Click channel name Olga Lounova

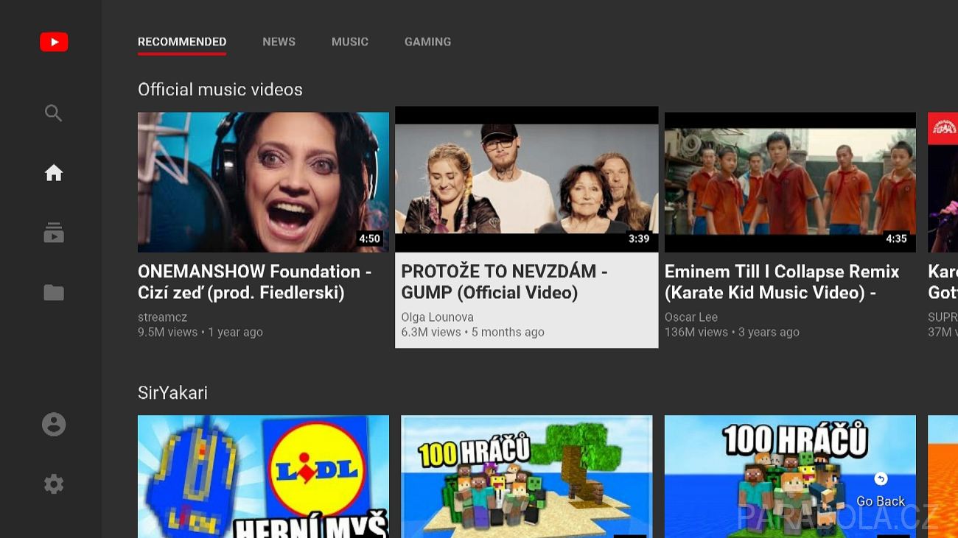click(438, 317)
